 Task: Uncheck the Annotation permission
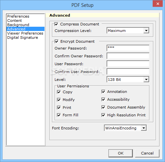(x=103, y=92)
